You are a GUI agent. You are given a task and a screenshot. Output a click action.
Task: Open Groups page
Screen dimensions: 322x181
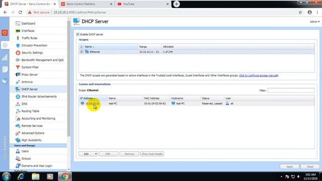coord(26,158)
